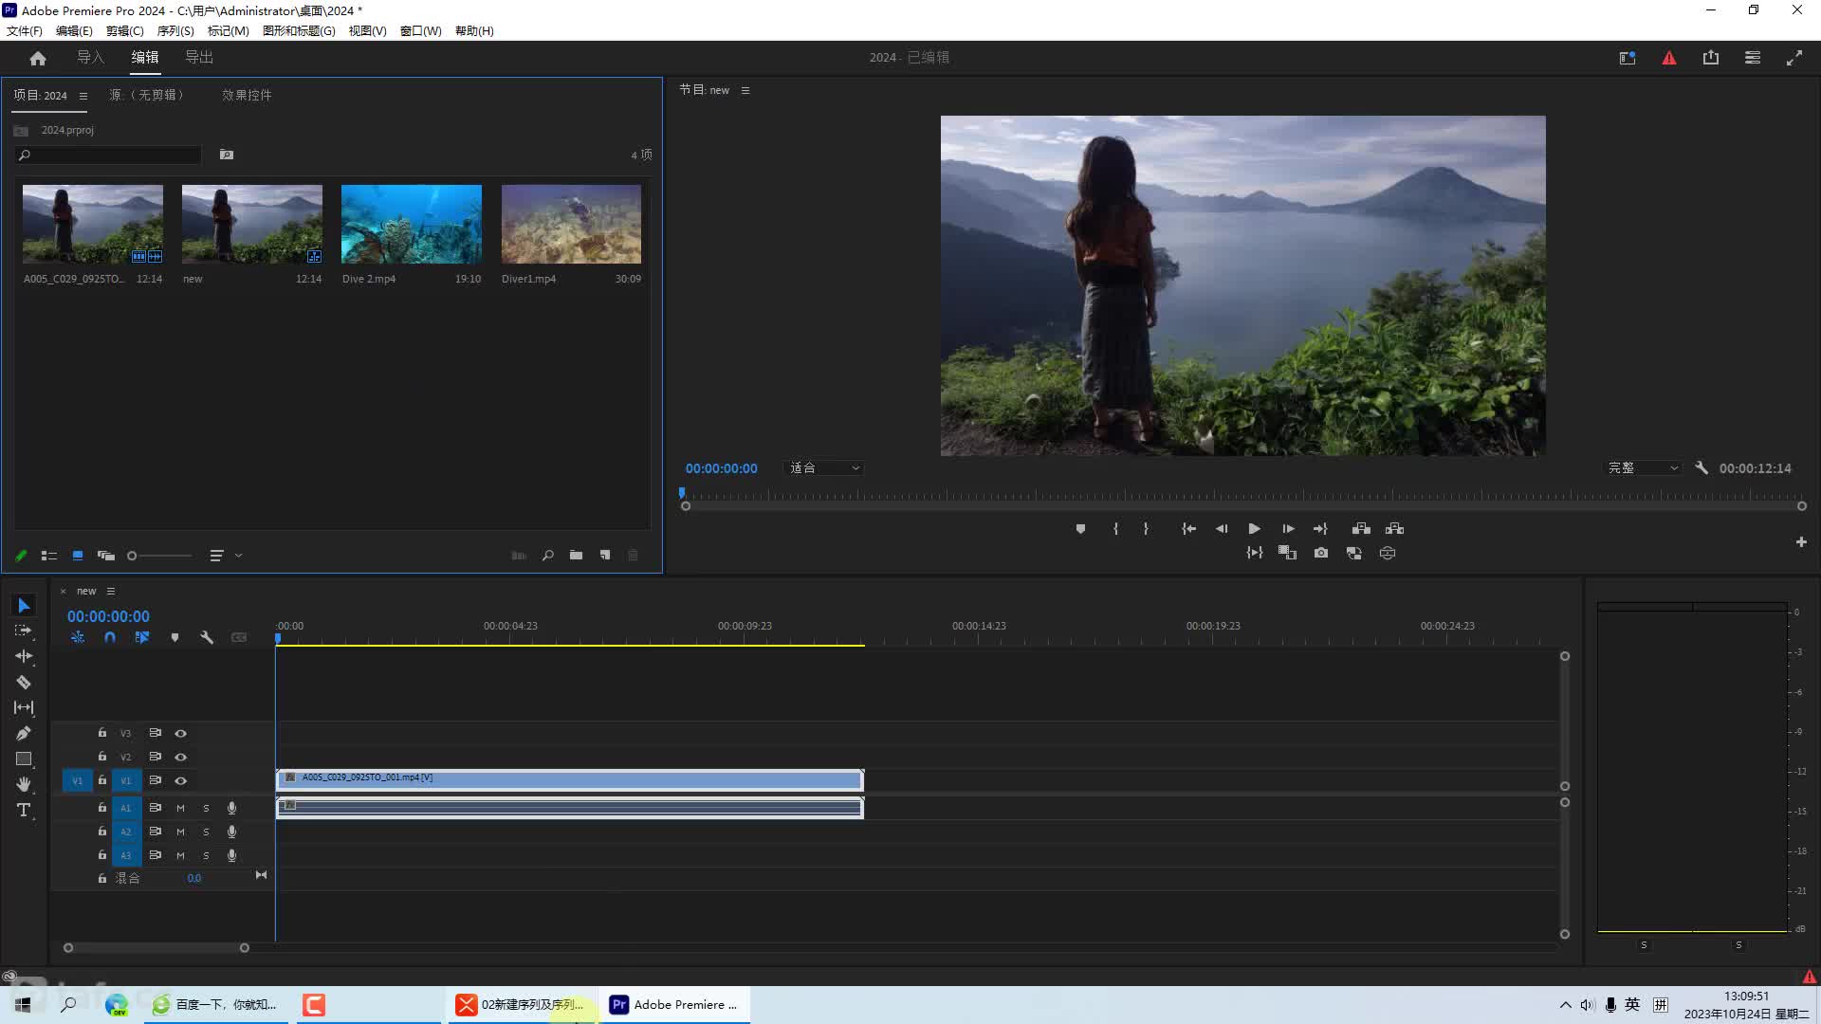Go to In point
The image size is (1821, 1024).
coord(1188,529)
